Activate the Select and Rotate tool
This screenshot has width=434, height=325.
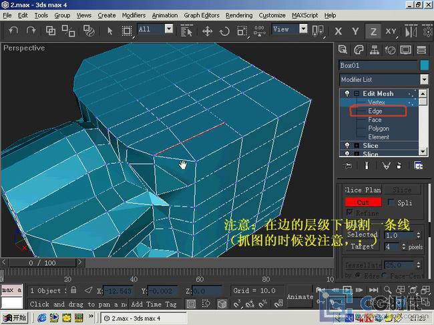point(224,31)
